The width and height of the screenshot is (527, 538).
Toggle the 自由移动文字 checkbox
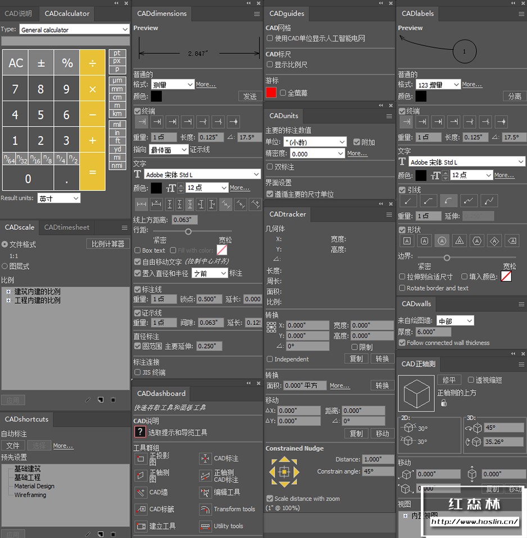coord(138,262)
